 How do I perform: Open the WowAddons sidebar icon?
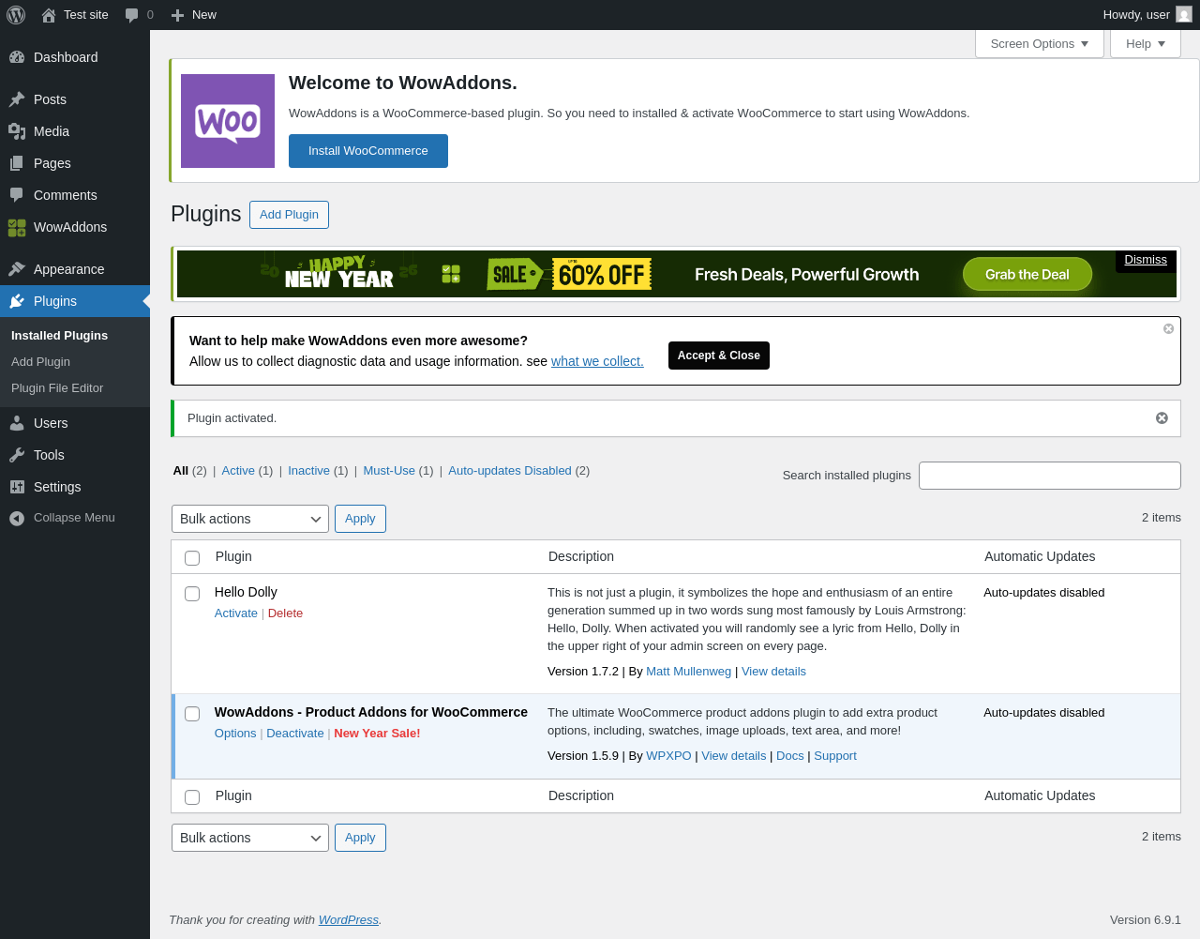[17, 227]
